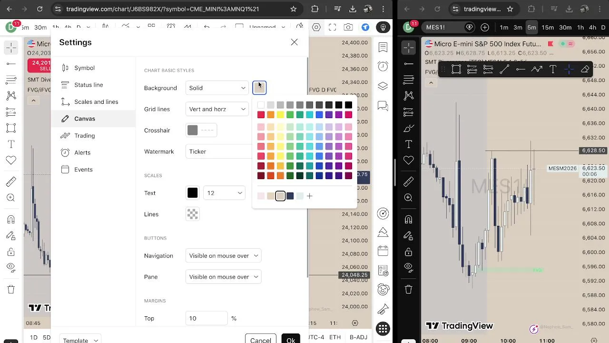
Task: Select the zoom-in tool in right window
Action: 408,198
